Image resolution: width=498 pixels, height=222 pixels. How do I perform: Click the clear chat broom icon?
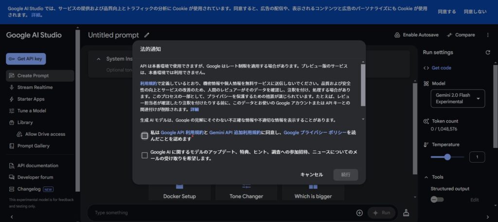406,213
